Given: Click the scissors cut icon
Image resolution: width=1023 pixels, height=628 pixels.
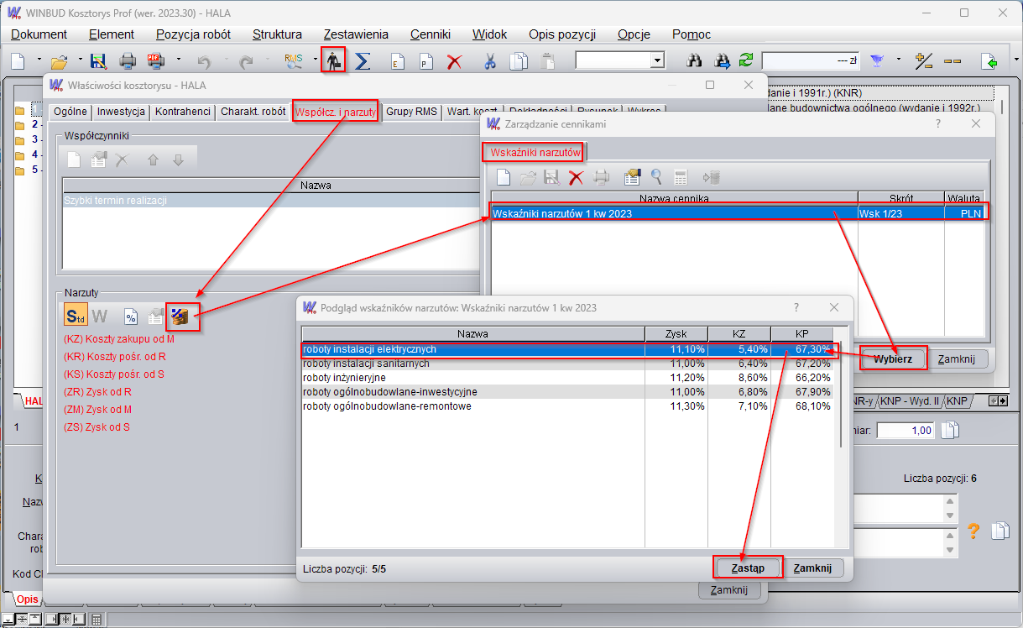Looking at the screenshot, I should [x=490, y=61].
